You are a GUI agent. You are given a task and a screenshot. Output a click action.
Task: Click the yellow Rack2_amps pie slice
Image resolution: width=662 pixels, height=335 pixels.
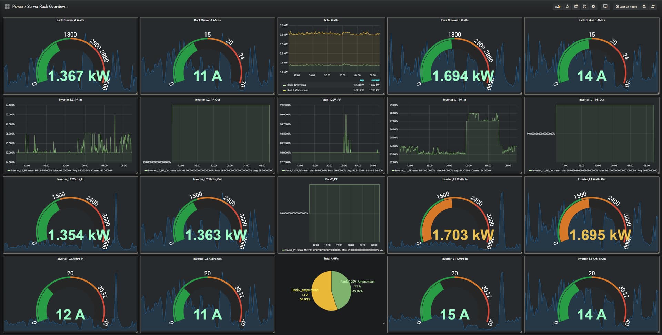322,293
